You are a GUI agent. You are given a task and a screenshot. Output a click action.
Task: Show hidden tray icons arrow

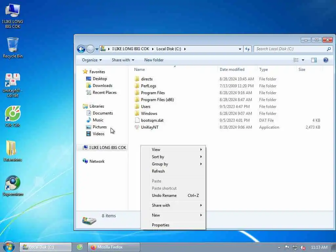pos(279,247)
